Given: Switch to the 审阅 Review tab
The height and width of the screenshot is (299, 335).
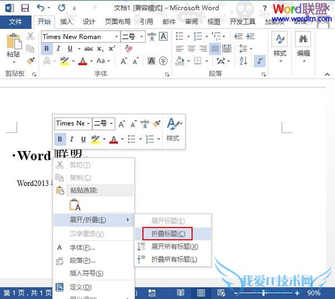Looking at the screenshot, I should pos(192,22).
